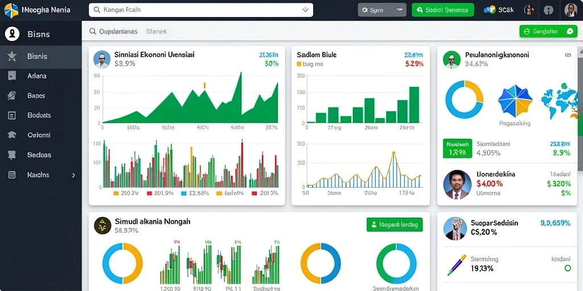
Task: Click the round icon at the Gergisihn button's right
Action: point(569,32)
